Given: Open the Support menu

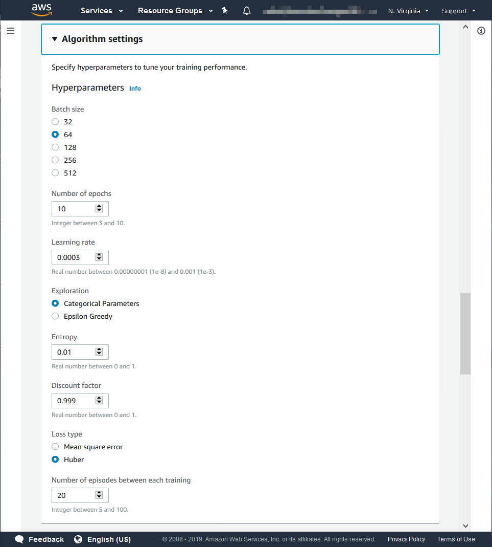Looking at the screenshot, I should [x=458, y=11].
